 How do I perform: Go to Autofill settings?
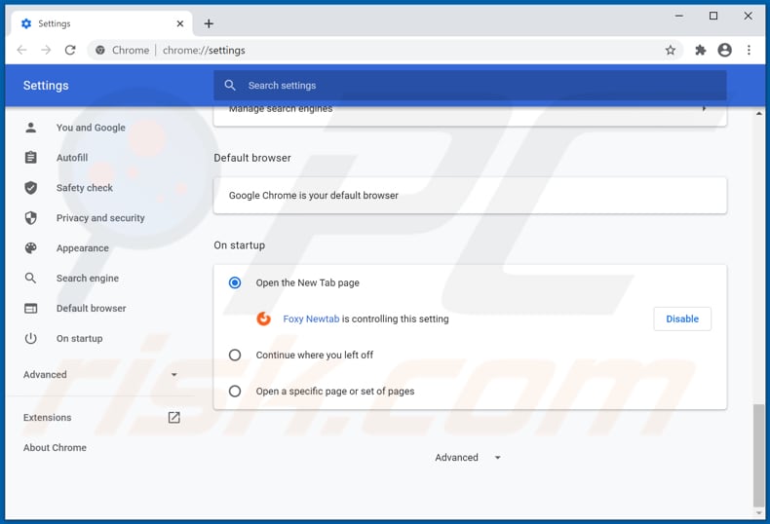coord(72,158)
